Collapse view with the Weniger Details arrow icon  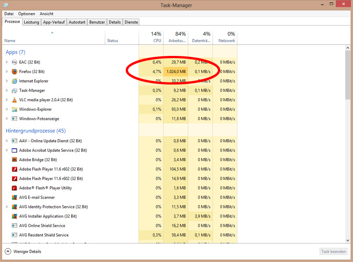pos(8,251)
